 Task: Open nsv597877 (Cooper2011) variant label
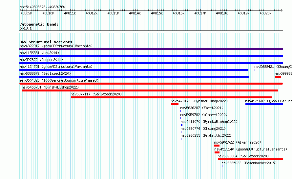click(x=41, y=60)
